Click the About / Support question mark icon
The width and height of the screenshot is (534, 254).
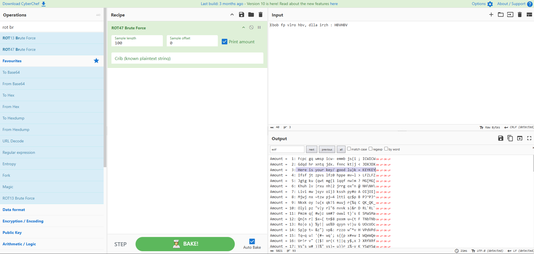pos(530,4)
